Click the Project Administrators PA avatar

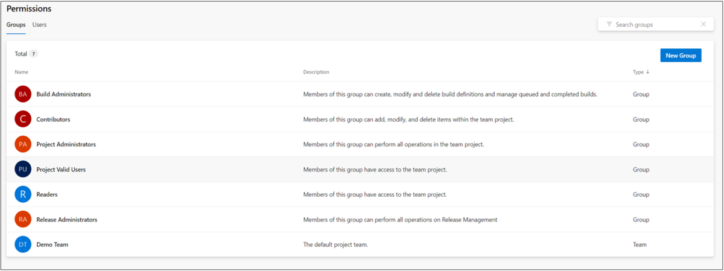tap(23, 144)
